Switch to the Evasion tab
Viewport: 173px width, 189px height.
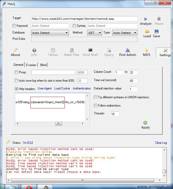(31, 65)
